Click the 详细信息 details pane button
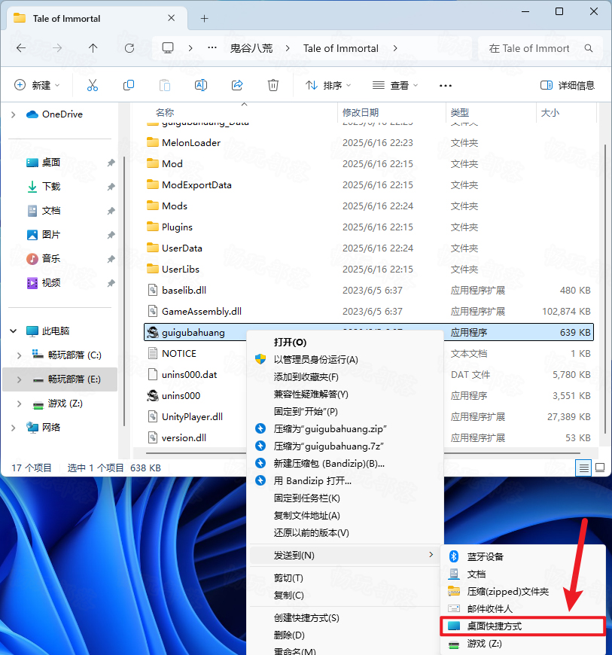Image resolution: width=612 pixels, height=655 pixels. [568, 85]
